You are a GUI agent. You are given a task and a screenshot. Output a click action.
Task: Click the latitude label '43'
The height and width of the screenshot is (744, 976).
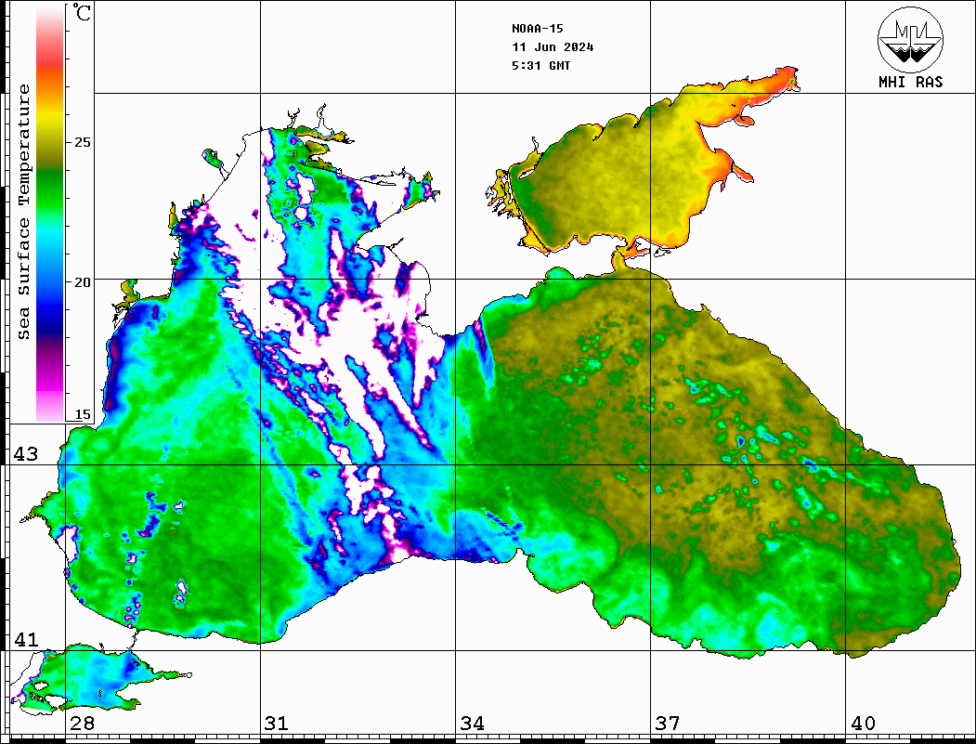point(26,454)
